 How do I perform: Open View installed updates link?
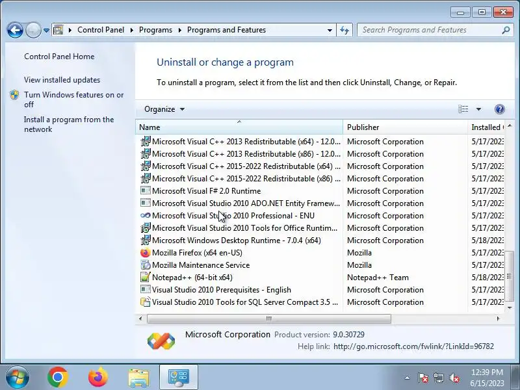[62, 80]
